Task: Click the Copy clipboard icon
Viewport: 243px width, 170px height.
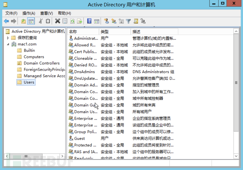Action: point(48,21)
